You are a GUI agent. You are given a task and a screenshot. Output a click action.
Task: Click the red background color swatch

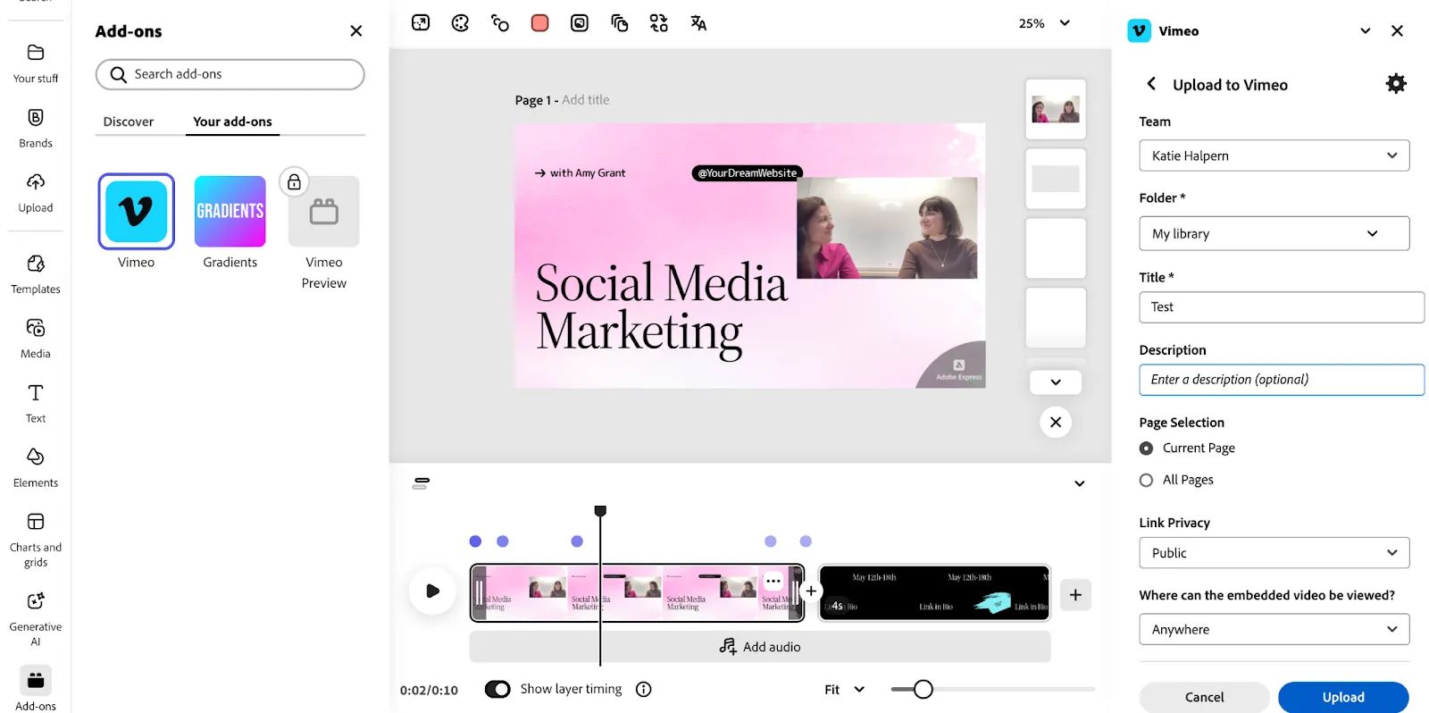pos(539,23)
